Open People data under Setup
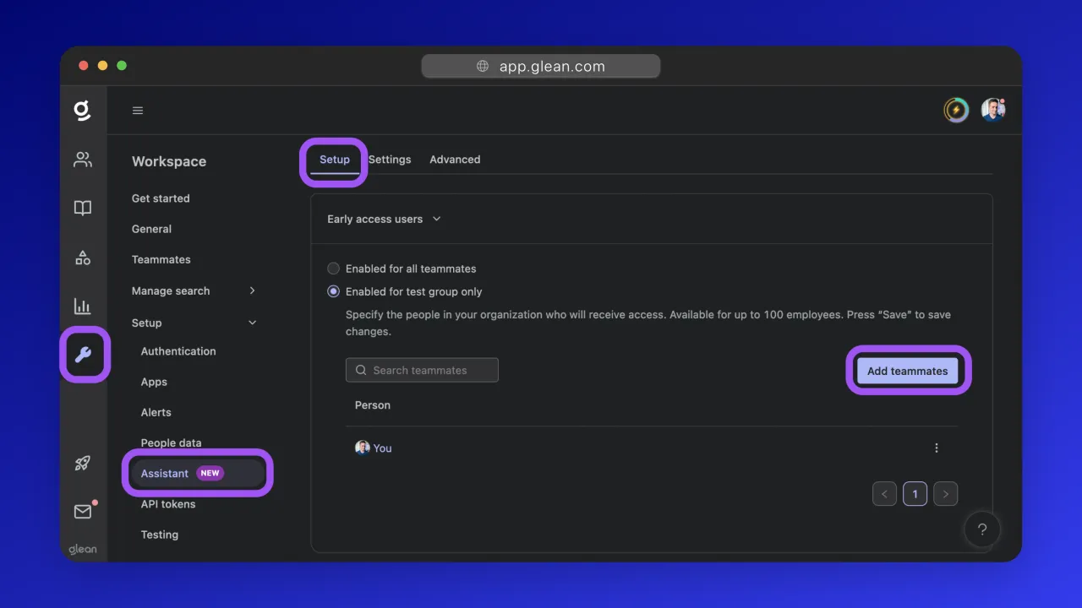This screenshot has width=1082, height=608. 172,442
